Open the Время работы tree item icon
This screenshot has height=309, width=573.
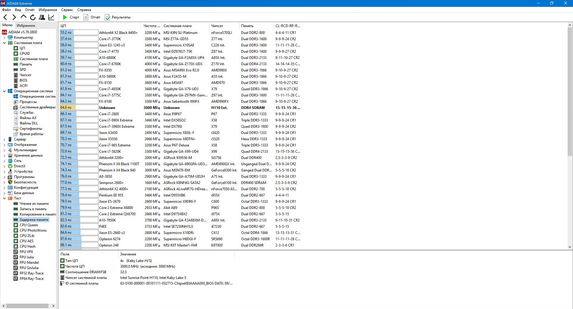16,134
